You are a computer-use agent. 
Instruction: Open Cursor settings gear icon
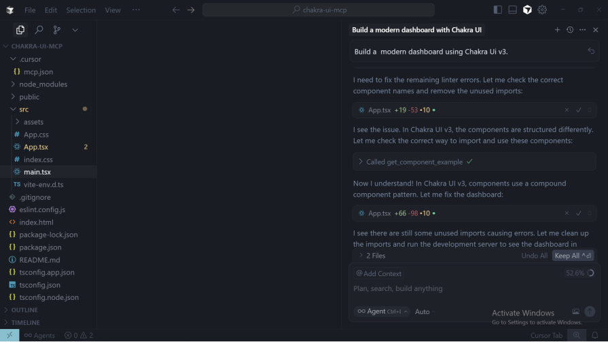click(542, 10)
